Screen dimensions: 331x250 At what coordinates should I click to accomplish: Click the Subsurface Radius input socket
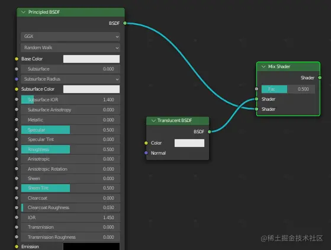[17, 79]
